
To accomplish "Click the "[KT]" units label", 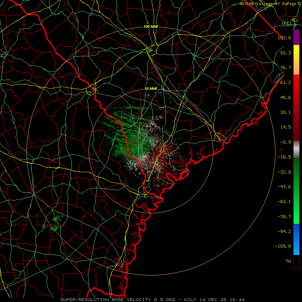I will 287,23.
